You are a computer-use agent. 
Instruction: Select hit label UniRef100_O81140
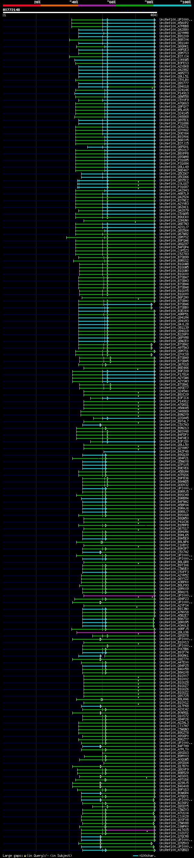(174, 43)
